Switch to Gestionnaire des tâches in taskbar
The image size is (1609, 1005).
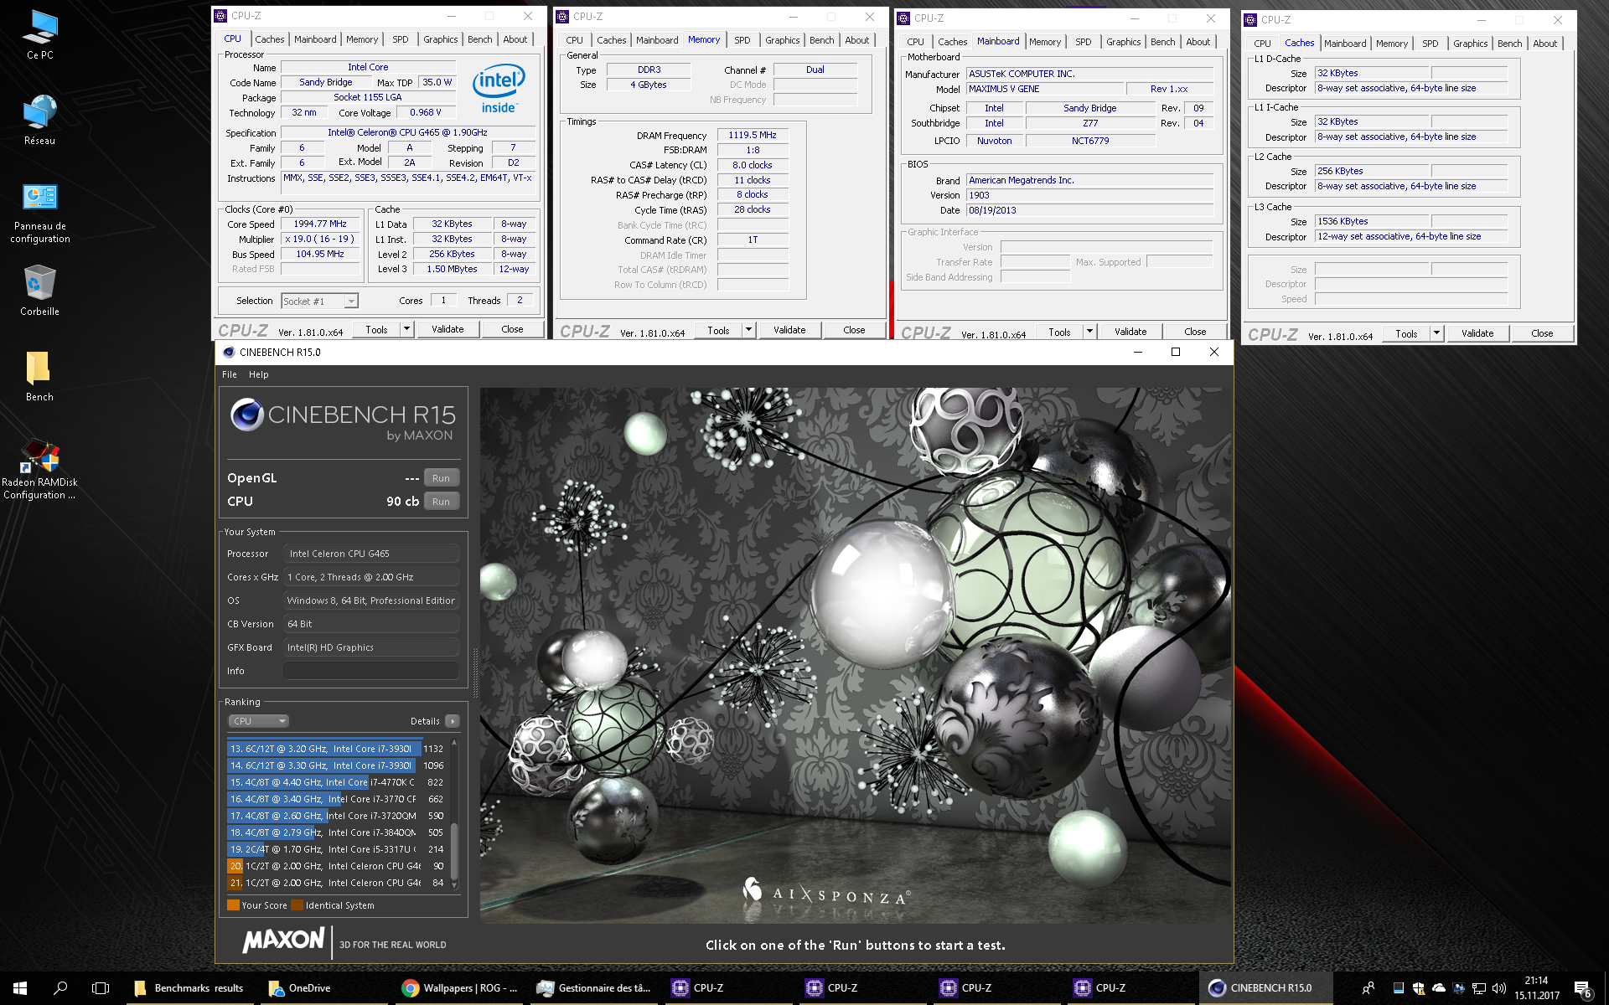tap(595, 988)
